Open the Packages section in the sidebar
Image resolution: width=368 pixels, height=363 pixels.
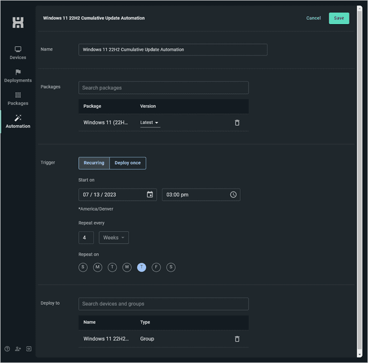[x=18, y=99]
